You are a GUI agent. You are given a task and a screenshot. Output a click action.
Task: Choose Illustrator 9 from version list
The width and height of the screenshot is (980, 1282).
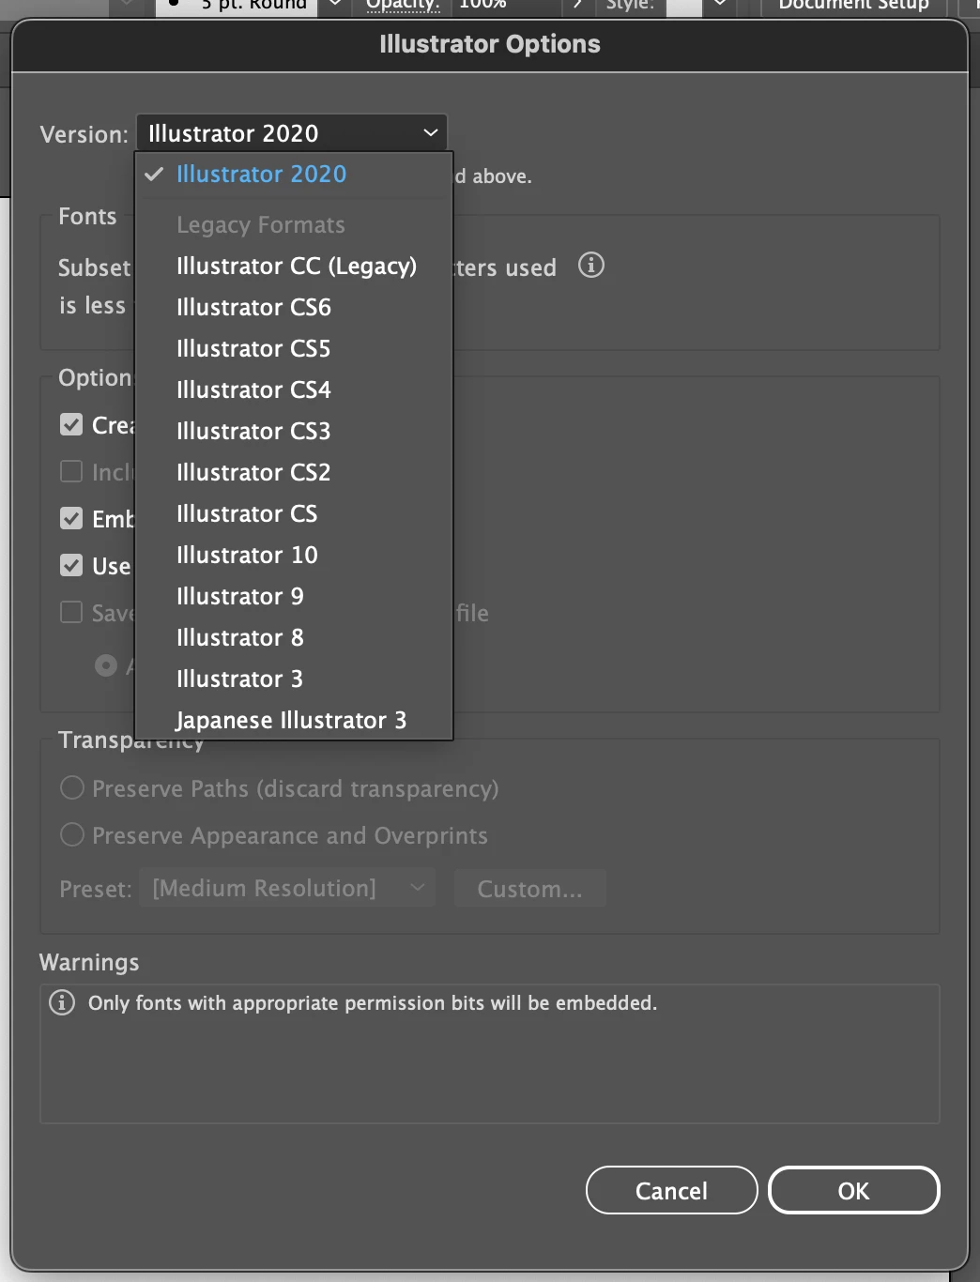tap(294, 597)
